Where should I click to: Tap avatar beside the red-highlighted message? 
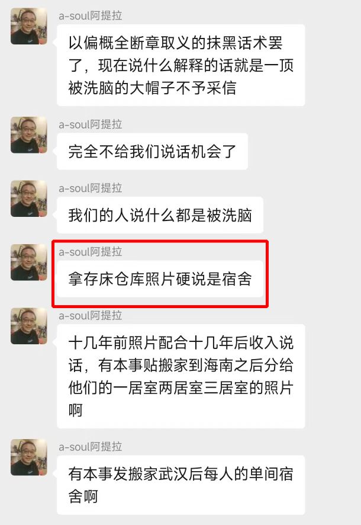[x=29, y=262]
